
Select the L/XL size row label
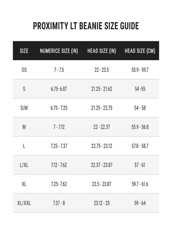(x=24, y=165)
